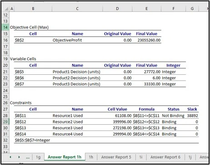Select row 14 header

click(x=5, y=27)
